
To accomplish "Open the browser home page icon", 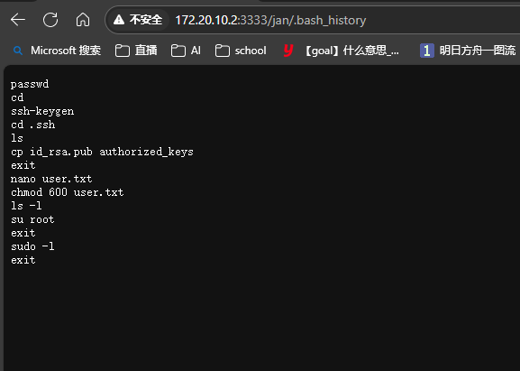I will click(83, 20).
